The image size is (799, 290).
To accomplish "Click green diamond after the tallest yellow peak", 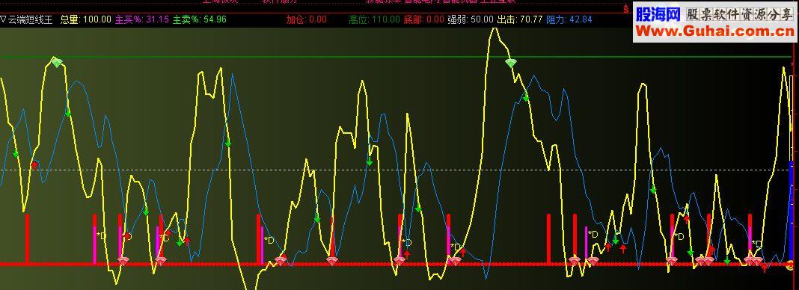I will (x=510, y=63).
